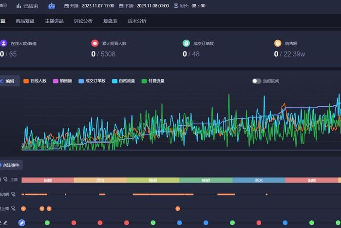Click the 讲解 bar below the blue anchor segment
The image size is (341, 228).
point(266,195)
